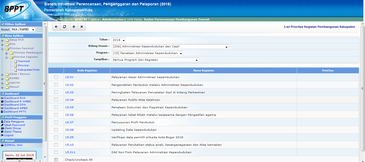Screen dimensions: 365x162
Task: Click the back arrow toolbar icon
Action: [x=56, y=27]
